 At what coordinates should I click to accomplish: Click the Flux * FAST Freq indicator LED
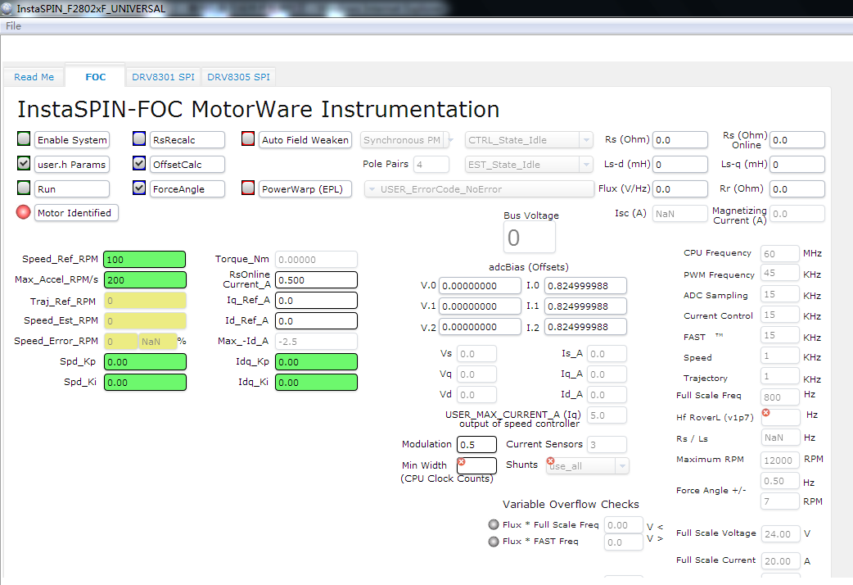click(494, 542)
